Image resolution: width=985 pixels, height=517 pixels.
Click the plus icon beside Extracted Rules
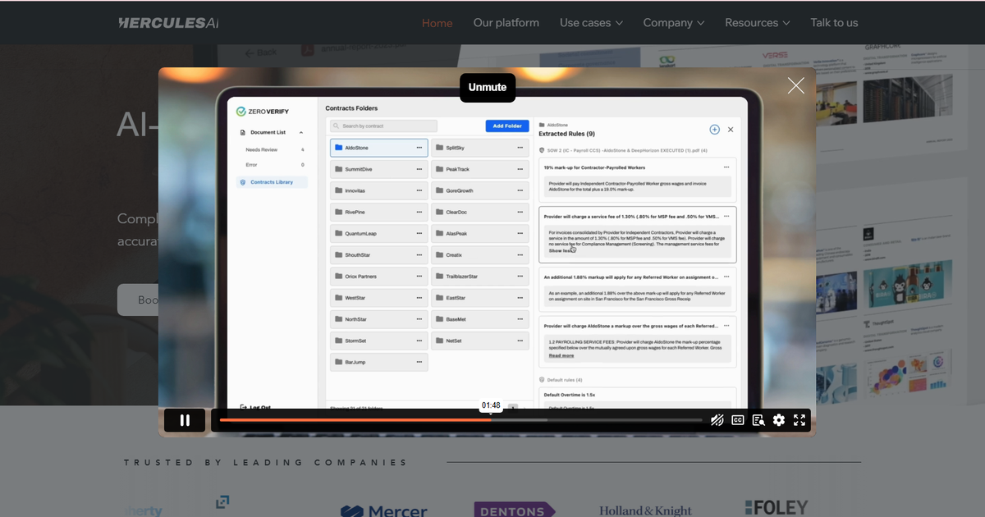(714, 130)
